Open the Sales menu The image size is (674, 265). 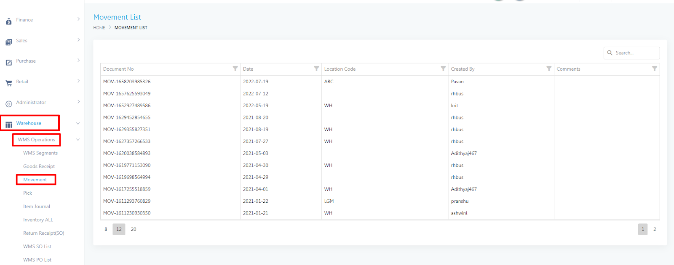(21, 40)
